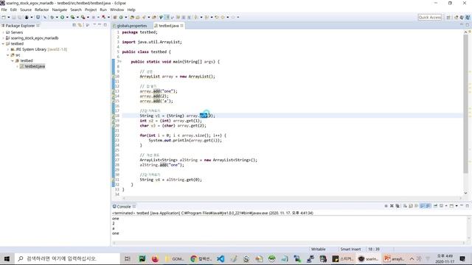
Task: Run the program with the green Run icon
Action: (62, 18)
